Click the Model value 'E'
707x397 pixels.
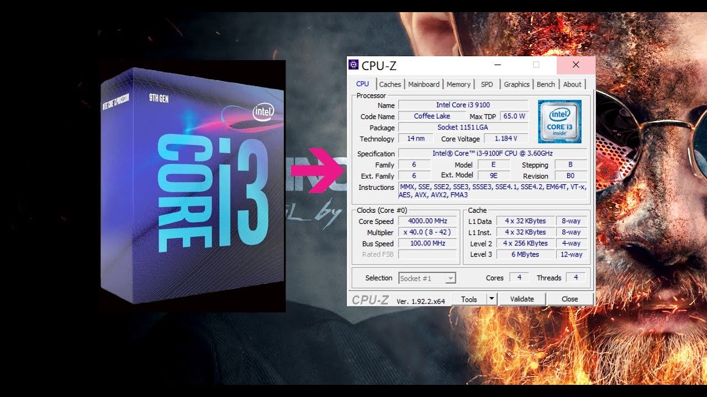pos(493,164)
